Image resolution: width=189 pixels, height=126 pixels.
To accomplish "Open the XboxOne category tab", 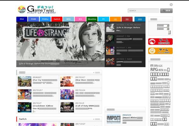I will 92,19.
